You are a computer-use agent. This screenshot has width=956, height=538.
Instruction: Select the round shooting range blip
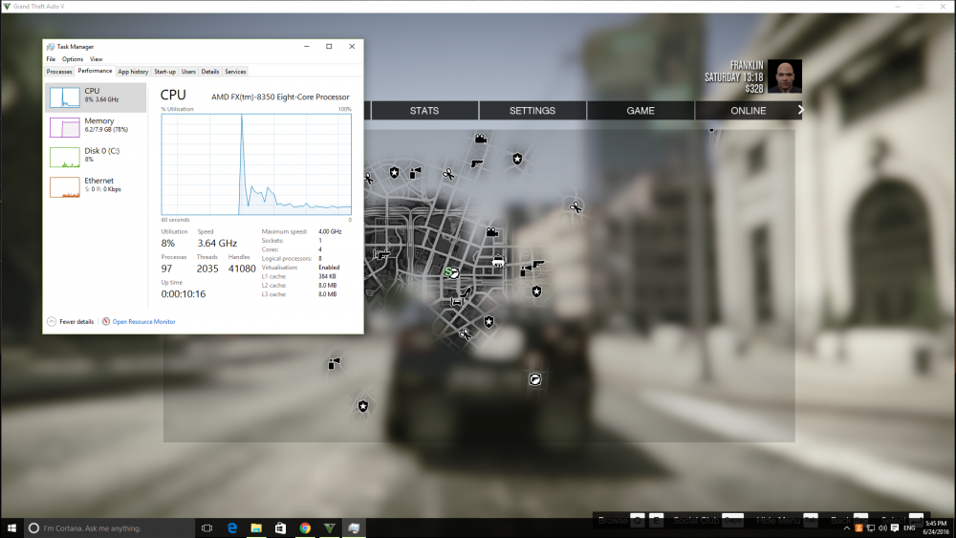(x=534, y=379)
